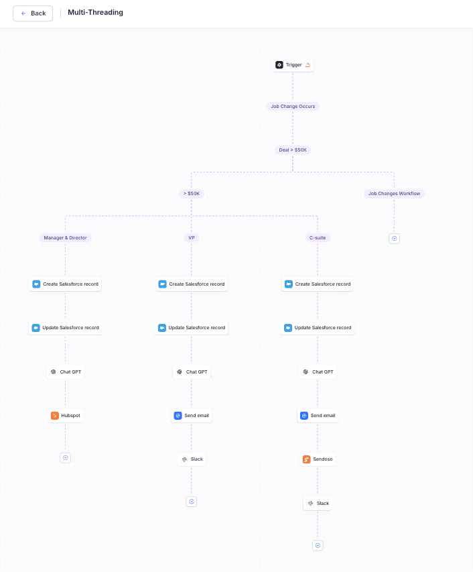Click Salesforce icon in Manager & Director Create record
The height and width of the screenshot is (572, 473).
tap(36, 284)
